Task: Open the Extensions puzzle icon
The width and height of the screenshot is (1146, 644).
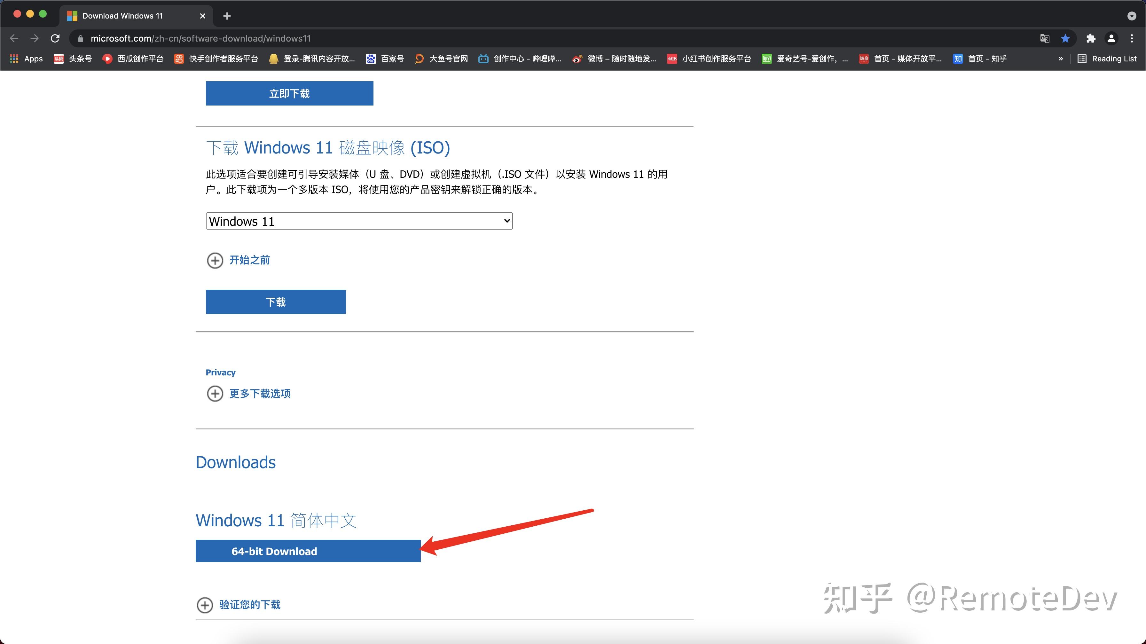Action: click(1090, 38)
